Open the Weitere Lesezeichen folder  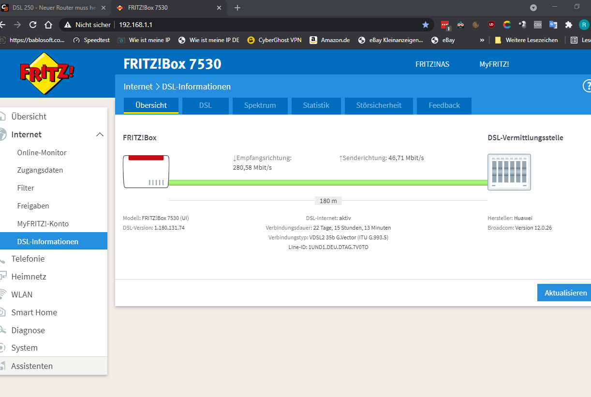click(526, 40)
